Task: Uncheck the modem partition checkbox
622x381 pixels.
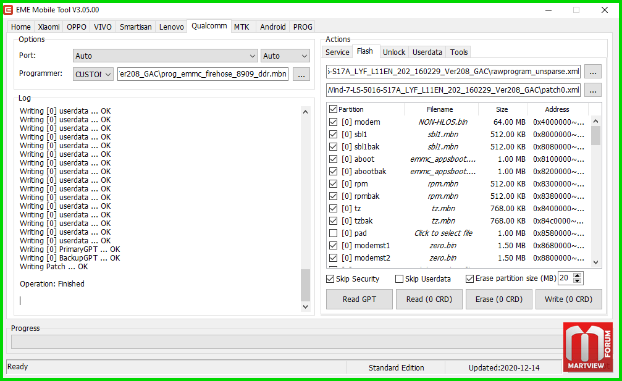Action: point(333,122)
